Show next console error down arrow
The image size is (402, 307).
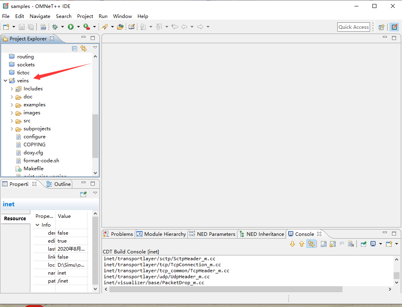(292, 244)
